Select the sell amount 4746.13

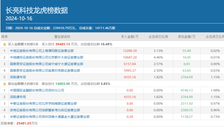[x=187, y=90]
